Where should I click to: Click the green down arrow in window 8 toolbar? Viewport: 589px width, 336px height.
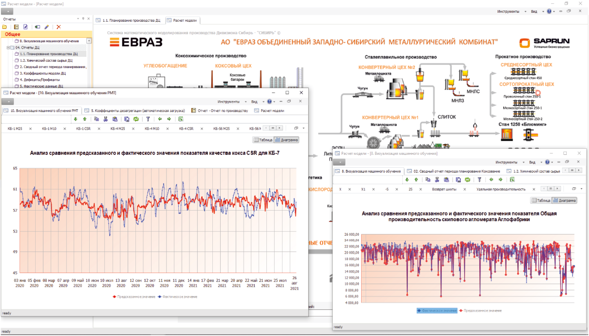tap(407, 180)
